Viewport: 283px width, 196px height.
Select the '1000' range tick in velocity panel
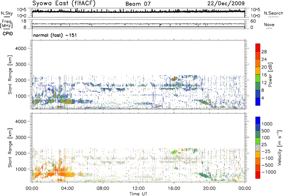[x=21, y=169]
